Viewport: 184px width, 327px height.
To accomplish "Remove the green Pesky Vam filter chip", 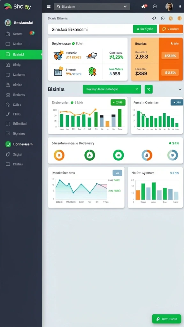I will pos(137,89).
